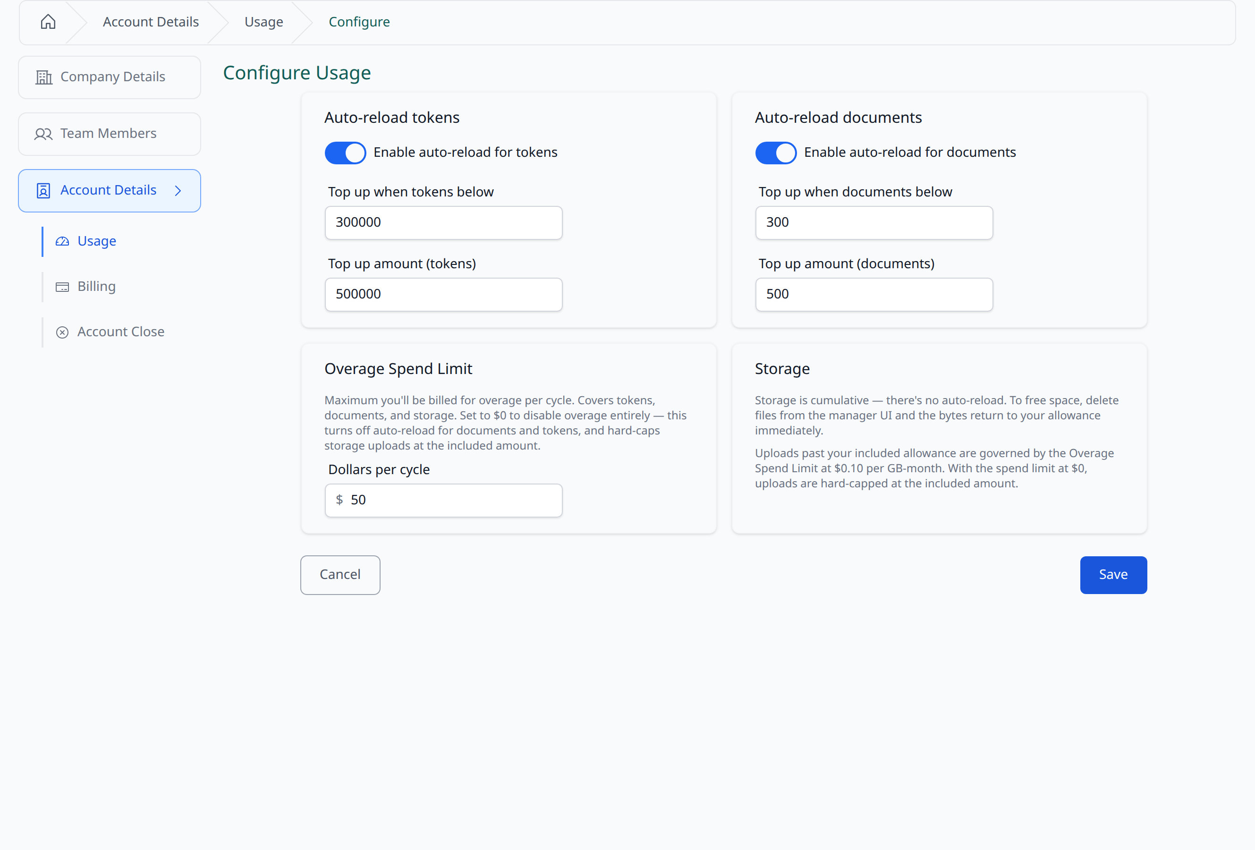Click the Account Close circle-x icon
Image resolution: width=1255 pixels, height=850 pixels.
pos(63,332)
